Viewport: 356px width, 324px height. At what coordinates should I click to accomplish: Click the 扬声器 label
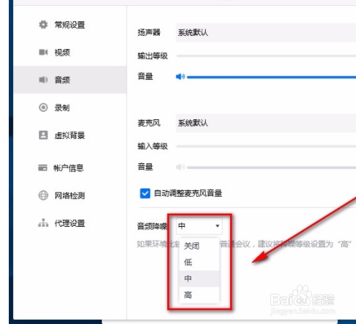(149, 32)
